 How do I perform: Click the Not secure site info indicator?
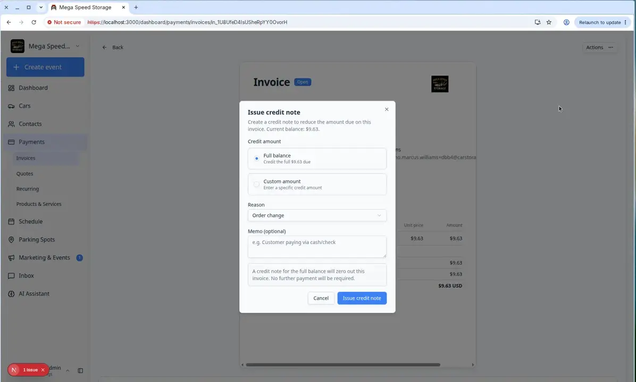[64, 22]
